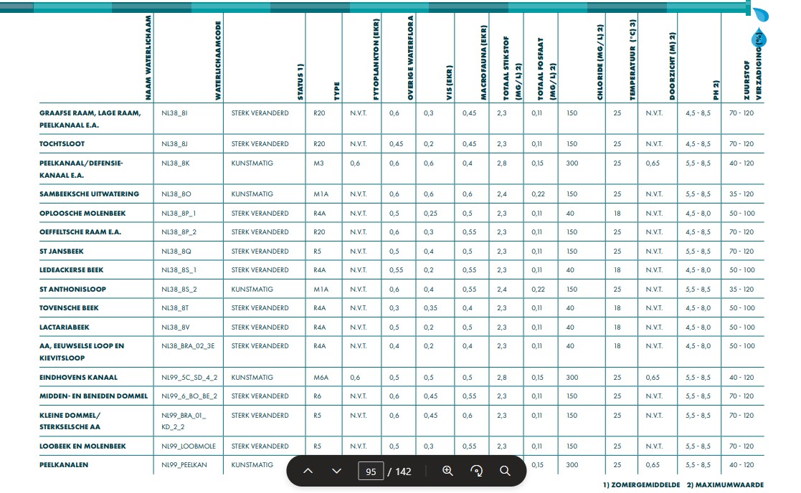
Task: Click the total page count 142
Action: [x=403, y=472]
